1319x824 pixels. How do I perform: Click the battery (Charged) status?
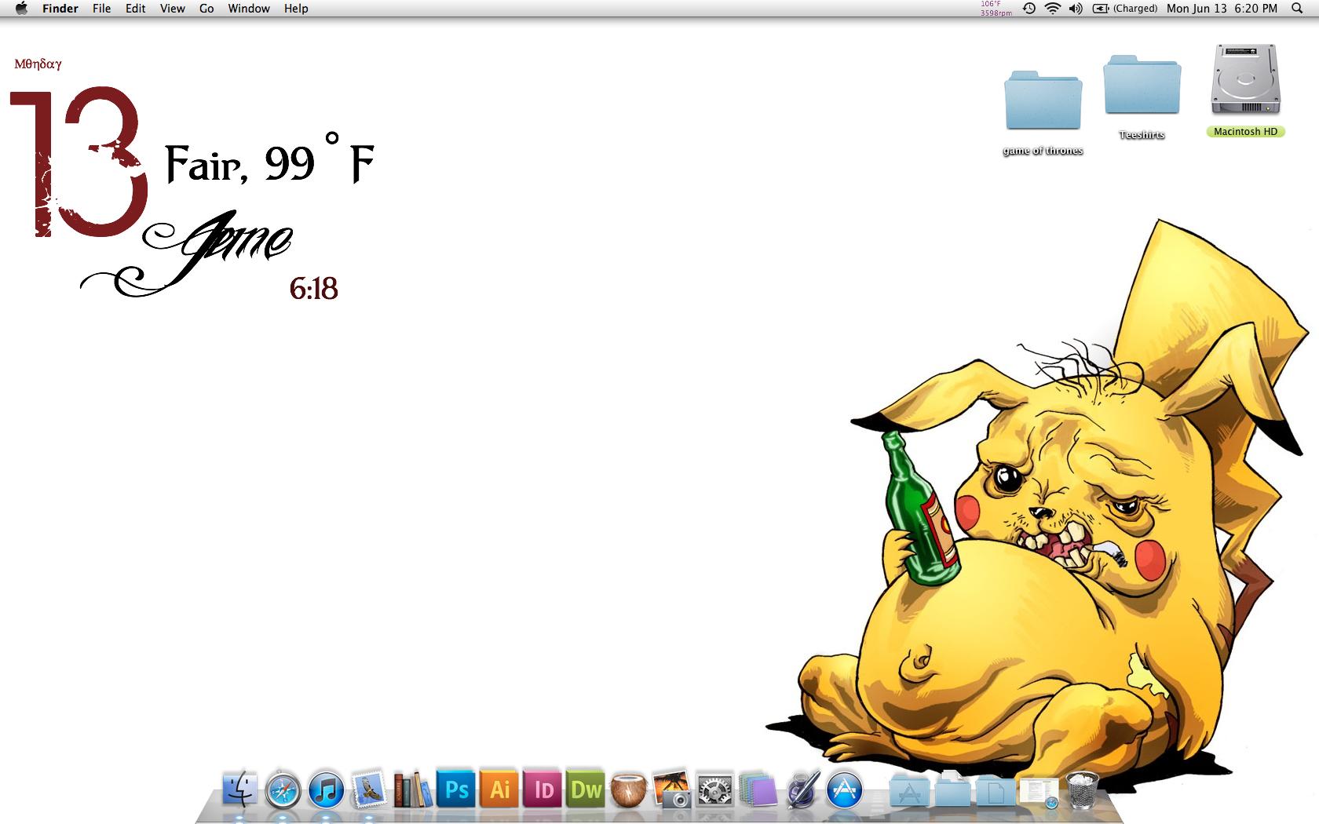(1124, 9)
